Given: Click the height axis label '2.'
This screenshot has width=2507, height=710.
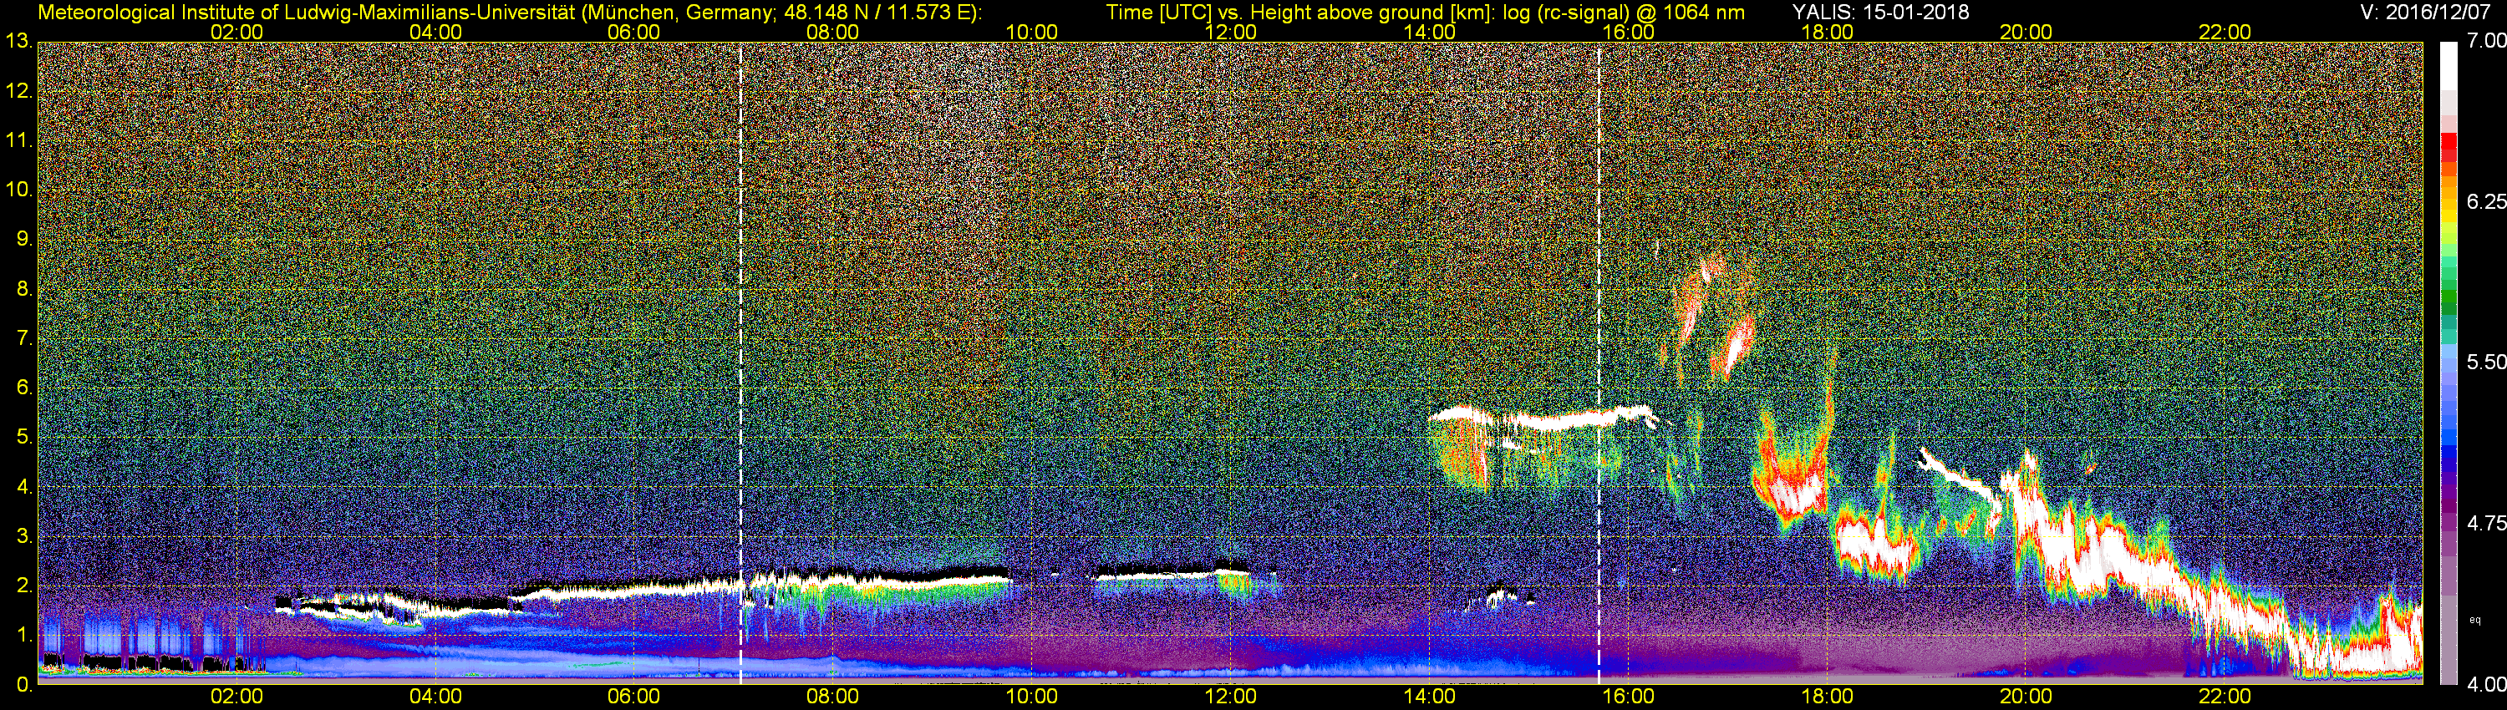Looking at the screenshot, I should (24, 586).
